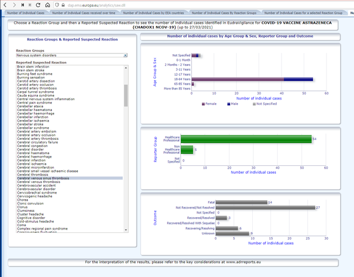Select Brain stem stroke reaction
This screenshot has height=277, width=354.
click(31, 70)
